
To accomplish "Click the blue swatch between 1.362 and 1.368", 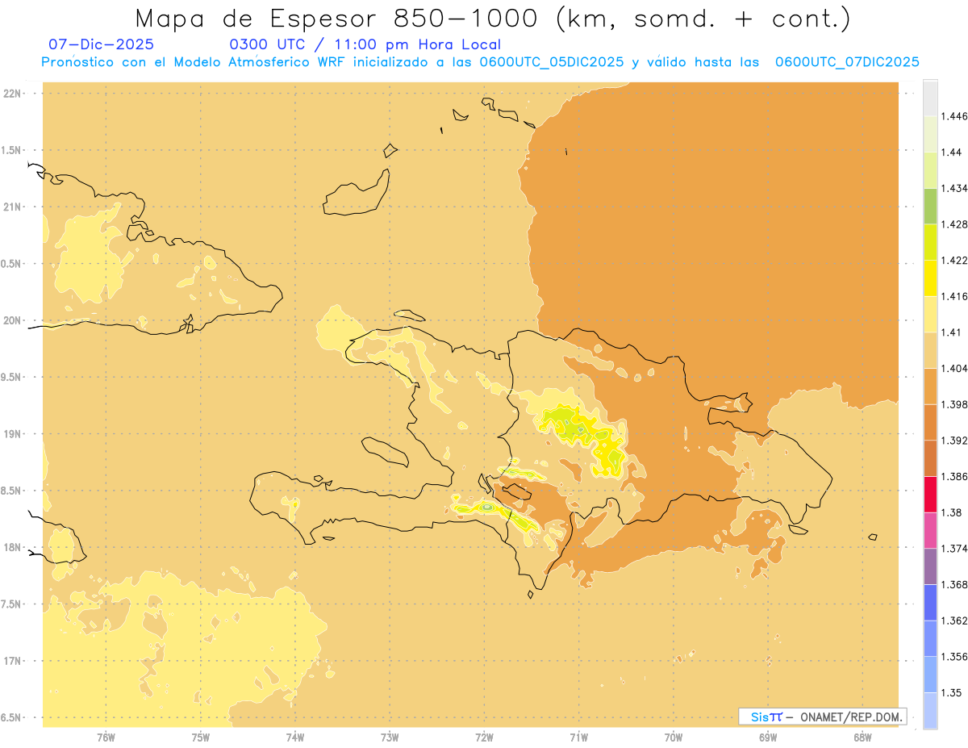I will tap(930, 603).
